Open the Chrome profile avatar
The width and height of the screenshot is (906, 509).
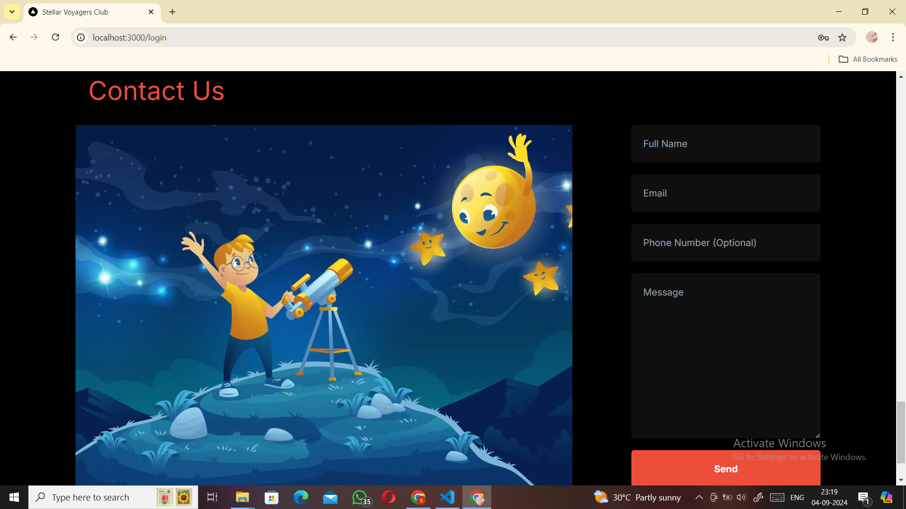[x=872, y=37]
